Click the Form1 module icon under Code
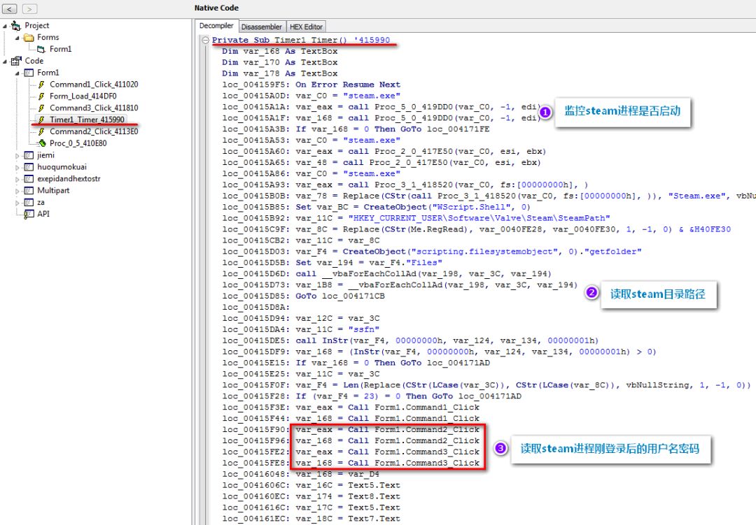This screenshot has width=756, height=525. click(x=29, y=72)
